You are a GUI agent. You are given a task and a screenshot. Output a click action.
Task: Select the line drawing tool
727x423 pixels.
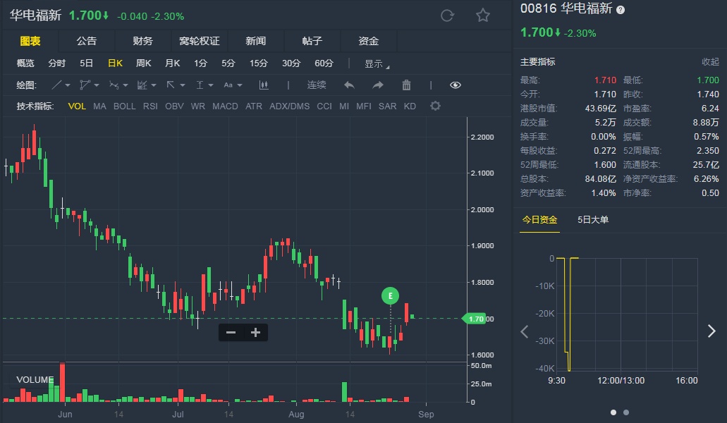pyautogui.click(x=56, y=85)
